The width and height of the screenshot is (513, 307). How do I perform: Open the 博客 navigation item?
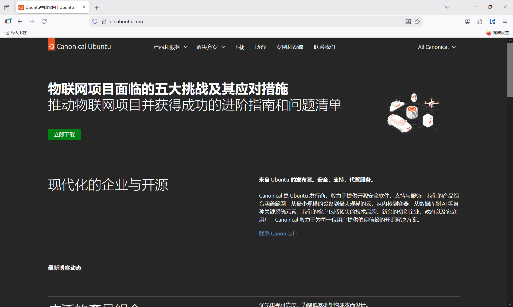click(260, 47)
